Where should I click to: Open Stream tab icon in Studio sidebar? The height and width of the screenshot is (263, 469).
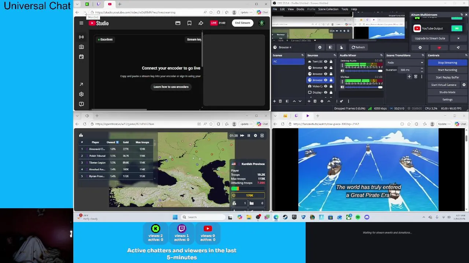pyautogui.click(x=81, y=37)
